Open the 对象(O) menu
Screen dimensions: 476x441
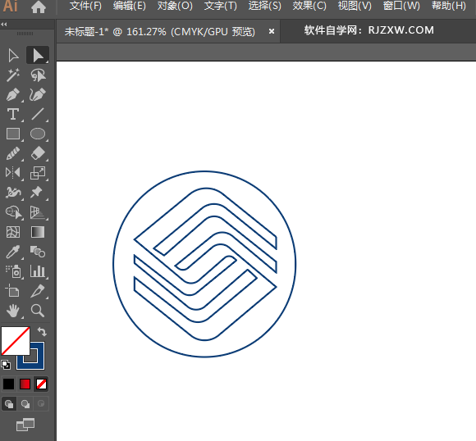[175, 6]
